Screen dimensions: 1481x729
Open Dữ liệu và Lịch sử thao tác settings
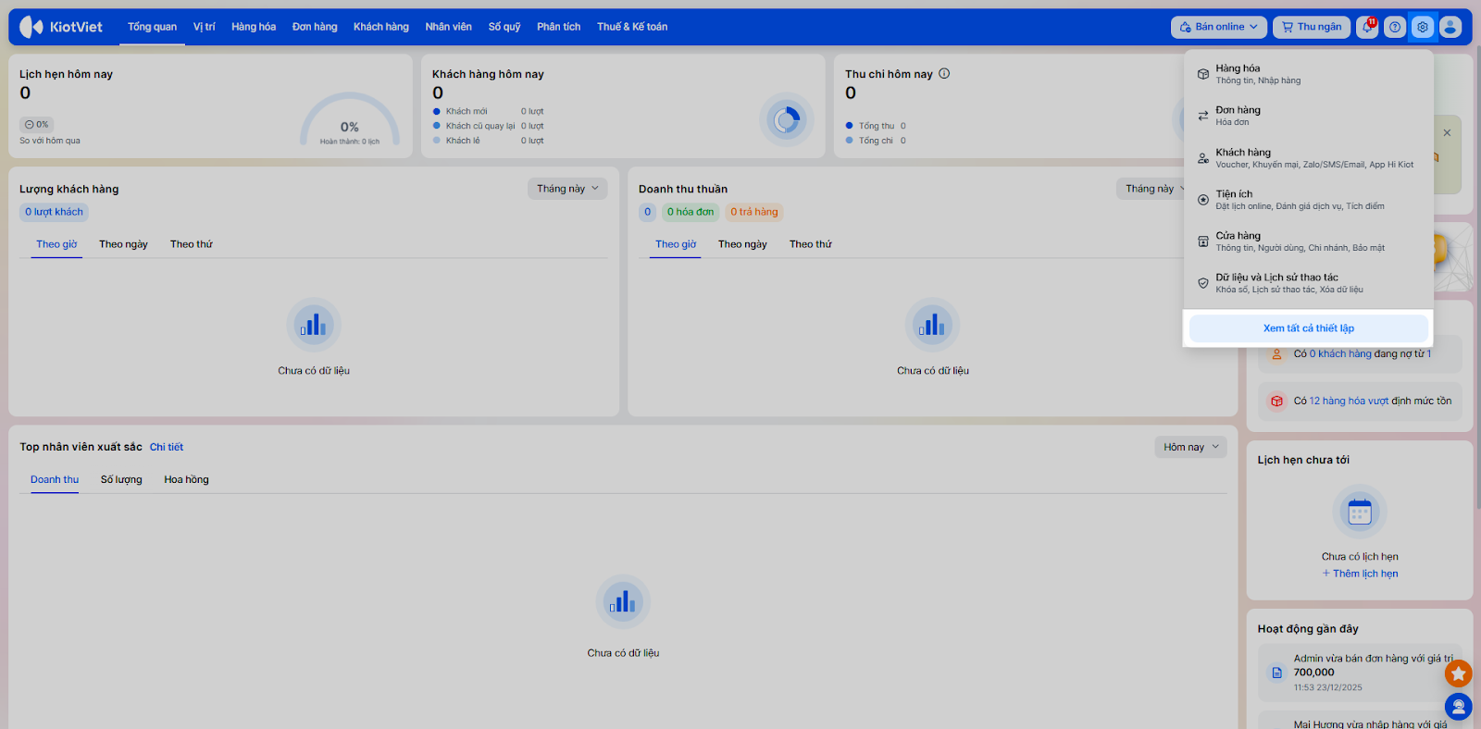(1309, 283)
